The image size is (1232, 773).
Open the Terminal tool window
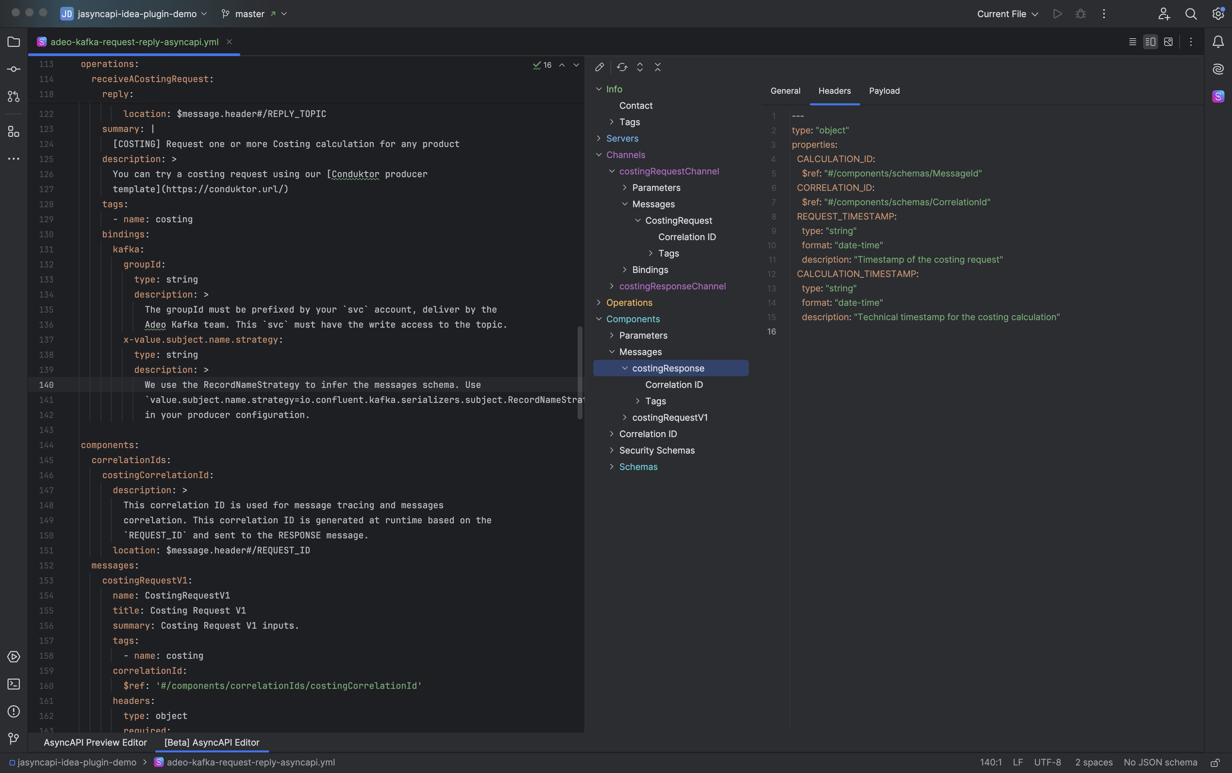14,684
